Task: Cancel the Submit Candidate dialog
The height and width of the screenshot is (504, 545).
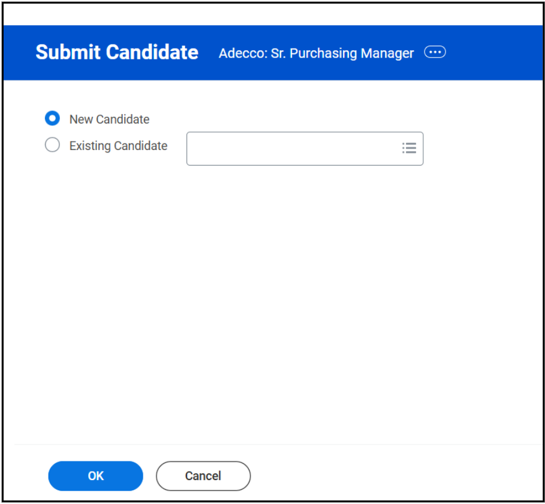Action: tap(203, 476)
